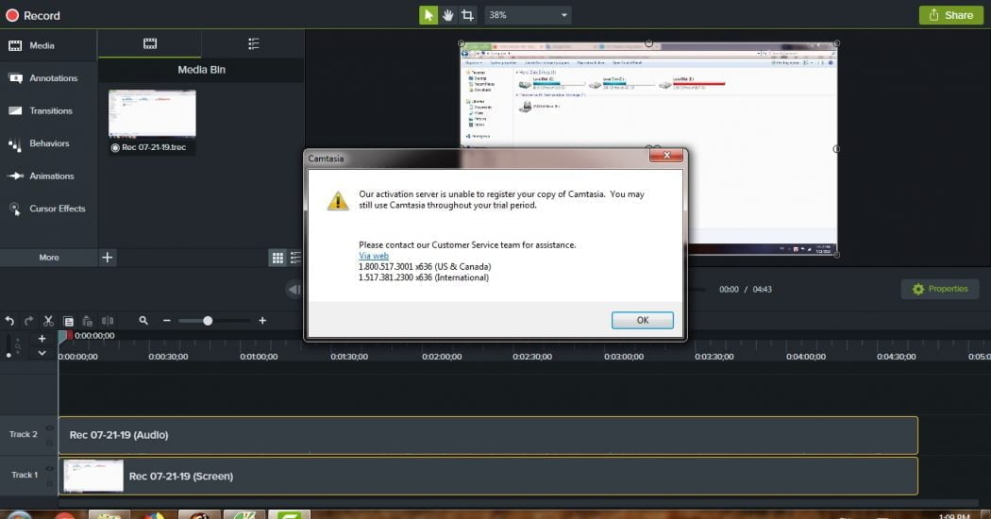Add a new timeline track
Viewport: 991px width, 519px height.
coord(42,339)
